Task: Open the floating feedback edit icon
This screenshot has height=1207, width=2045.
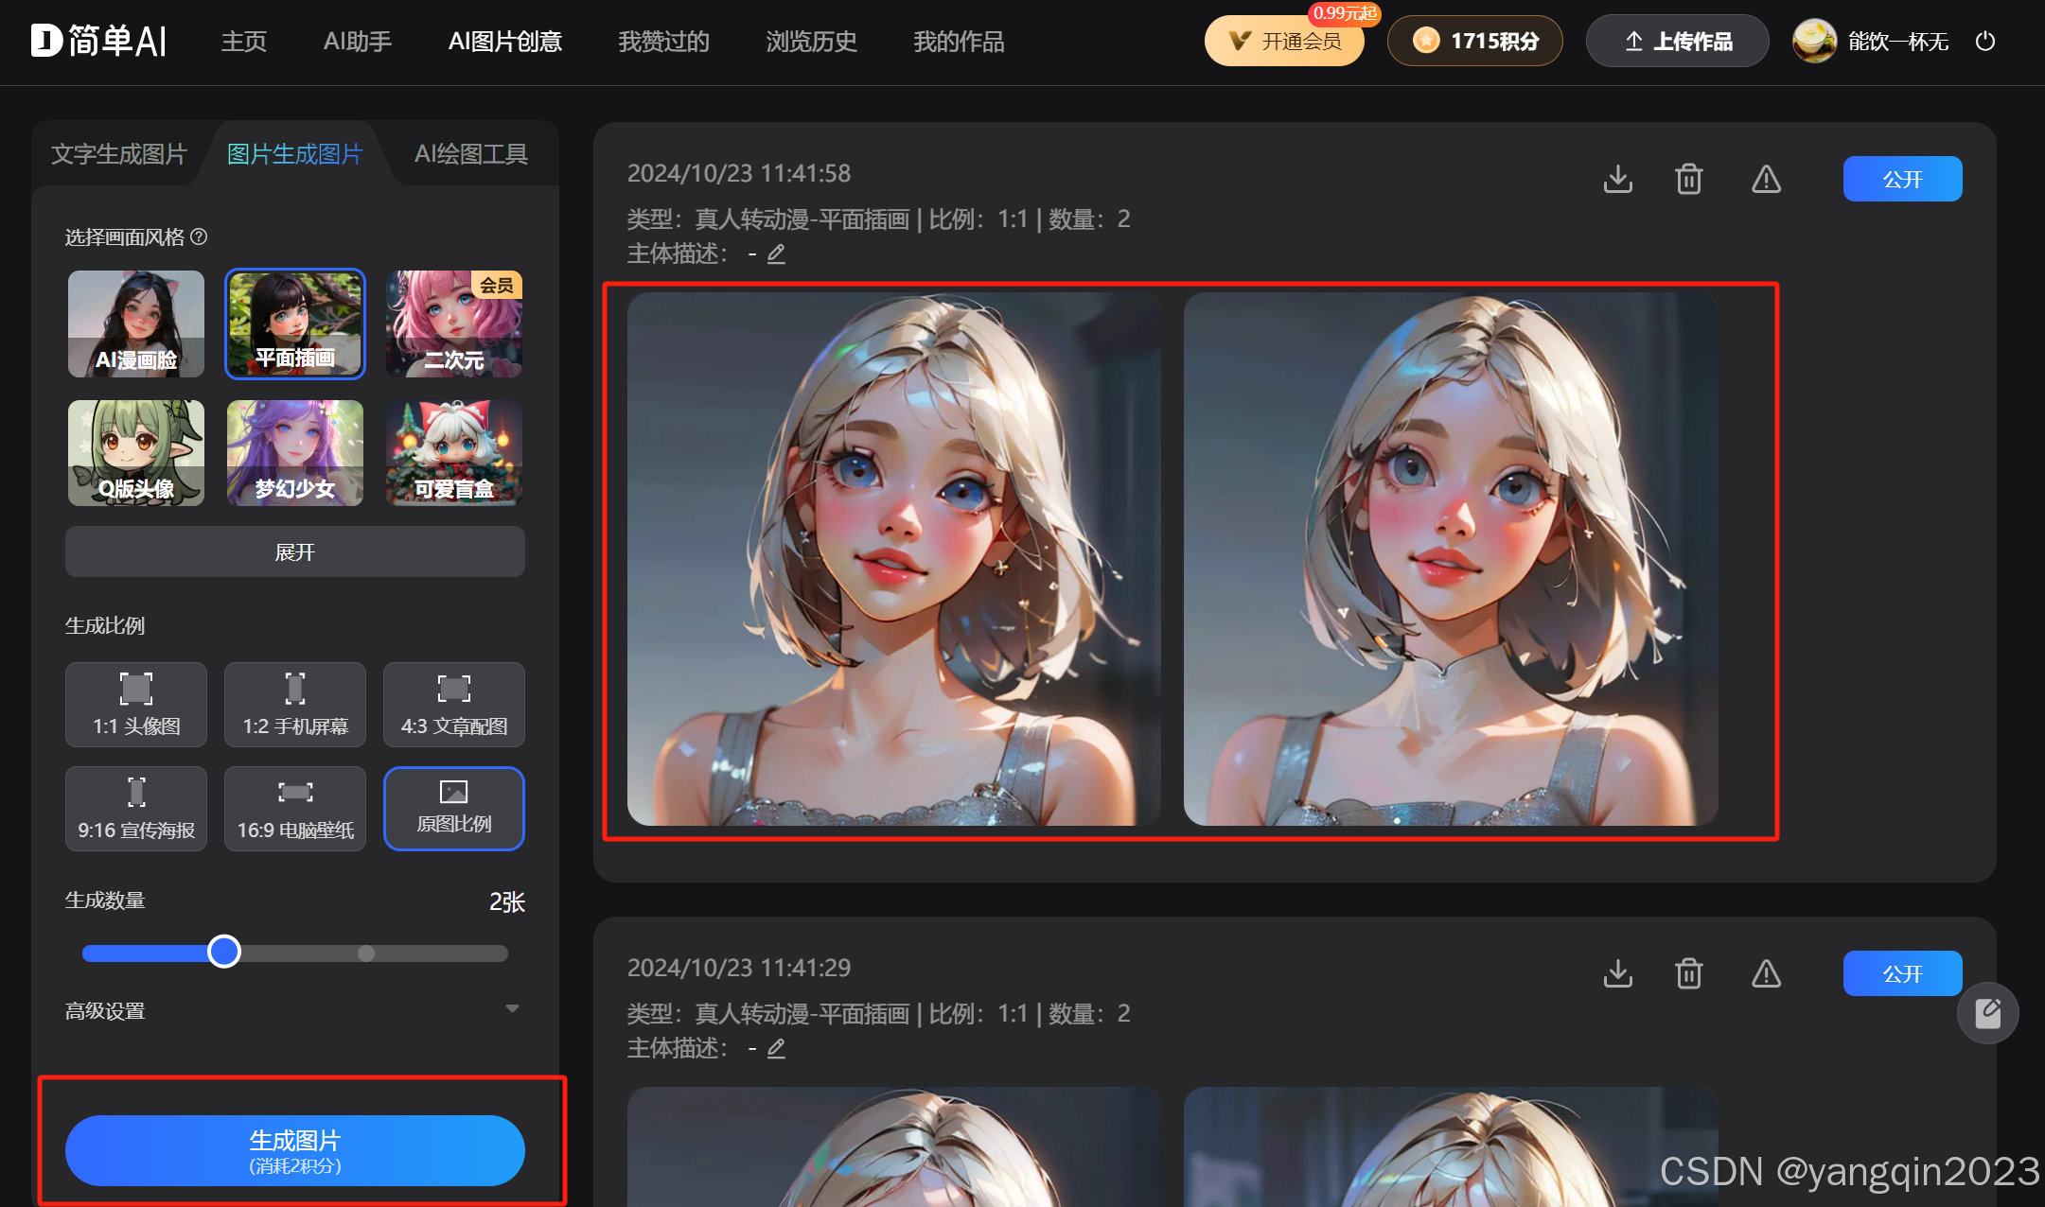Action: coord(1987,1013)
